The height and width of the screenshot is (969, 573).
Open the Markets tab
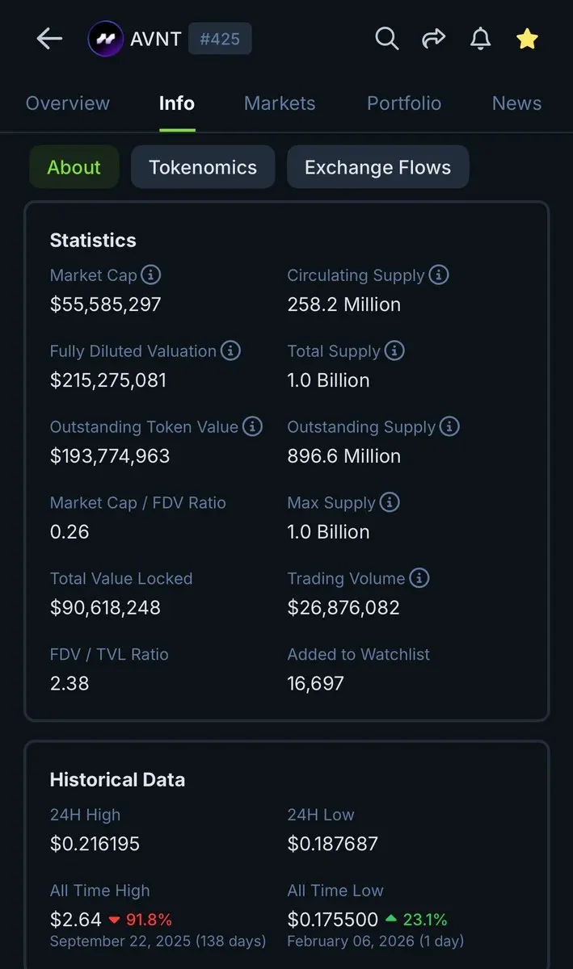280,103
